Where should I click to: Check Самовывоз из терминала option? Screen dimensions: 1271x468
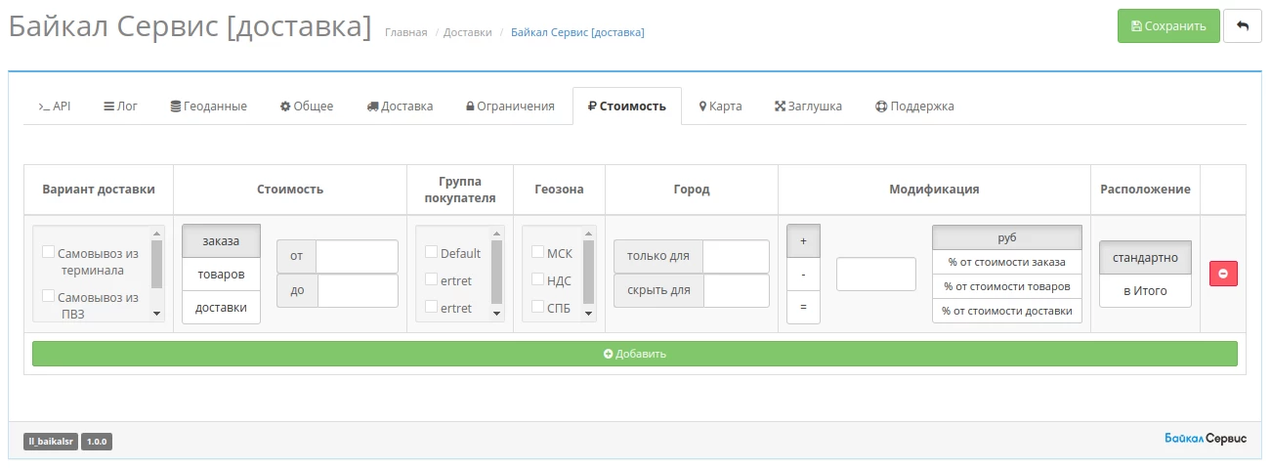pos(48,252)
